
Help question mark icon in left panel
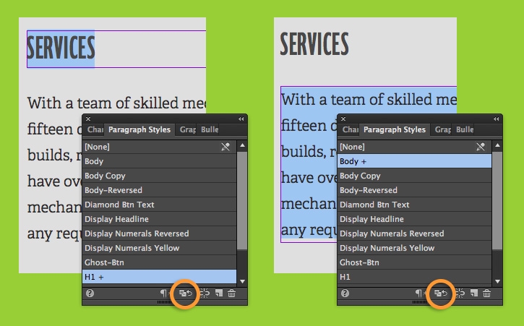tap(90, 293)
